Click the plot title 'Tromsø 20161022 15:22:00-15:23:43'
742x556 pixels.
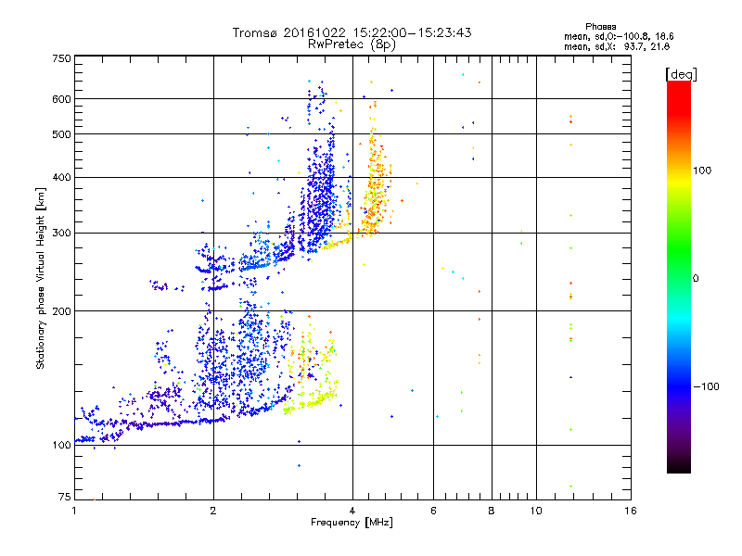tap(352, 32)
